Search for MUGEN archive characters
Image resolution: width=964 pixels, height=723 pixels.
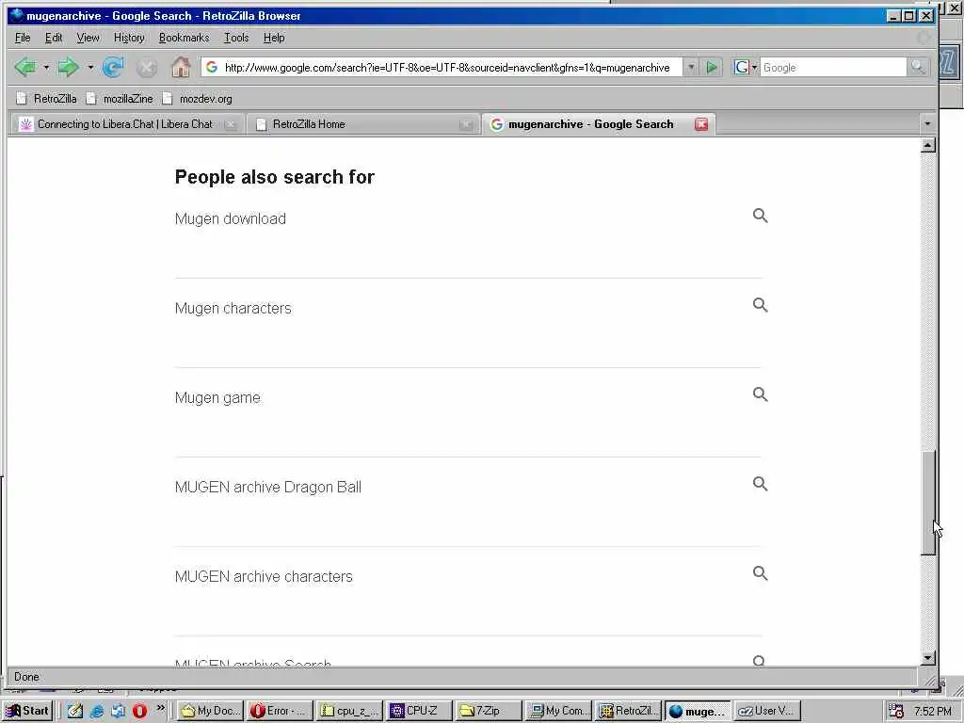[x=264, y=577]
